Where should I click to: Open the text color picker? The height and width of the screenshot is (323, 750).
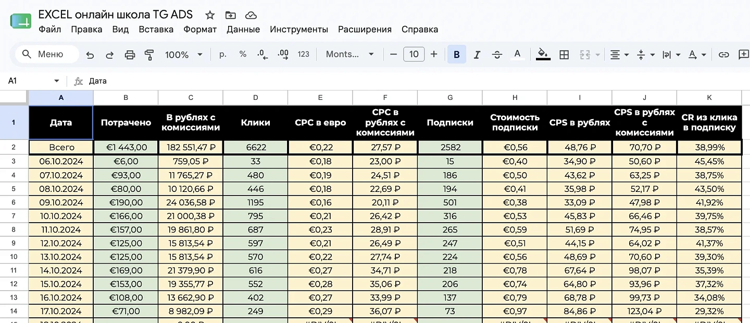517,54
